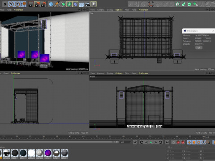Viewport: 215px width, 161px height.
Task: Click the timeline preview range slider
Action: click(x=59, y=142)
